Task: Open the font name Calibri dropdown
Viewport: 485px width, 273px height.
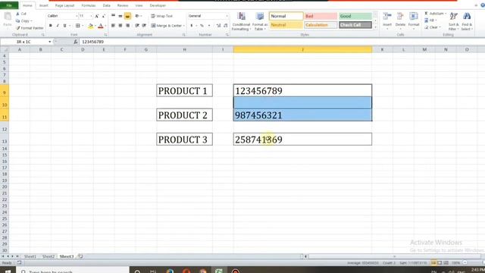Action: [77, 16]
